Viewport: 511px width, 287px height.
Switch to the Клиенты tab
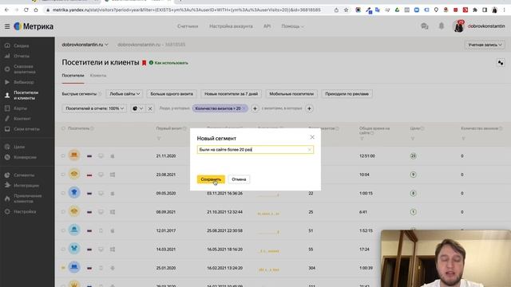98,76
